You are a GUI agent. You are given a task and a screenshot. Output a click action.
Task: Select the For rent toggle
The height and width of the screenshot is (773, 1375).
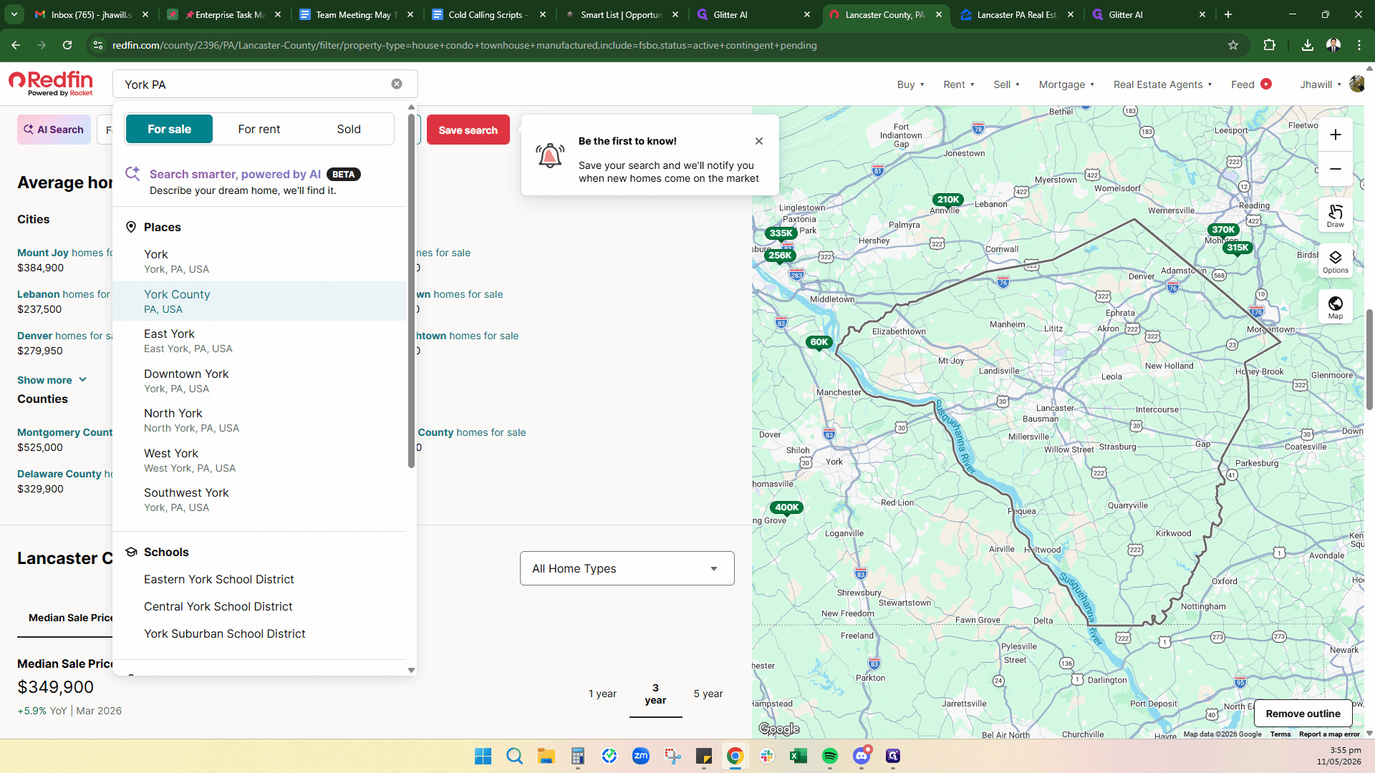click(x=259, y=129)
